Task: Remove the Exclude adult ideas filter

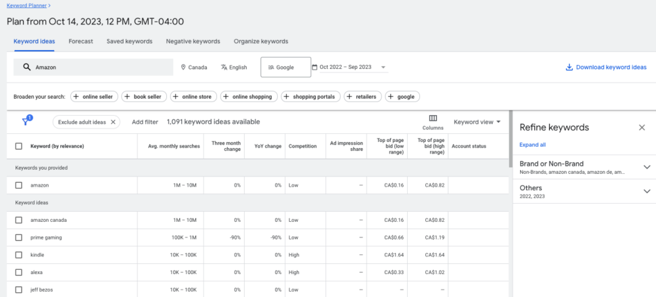Action: pyautogui.click(x=113, y=122)
